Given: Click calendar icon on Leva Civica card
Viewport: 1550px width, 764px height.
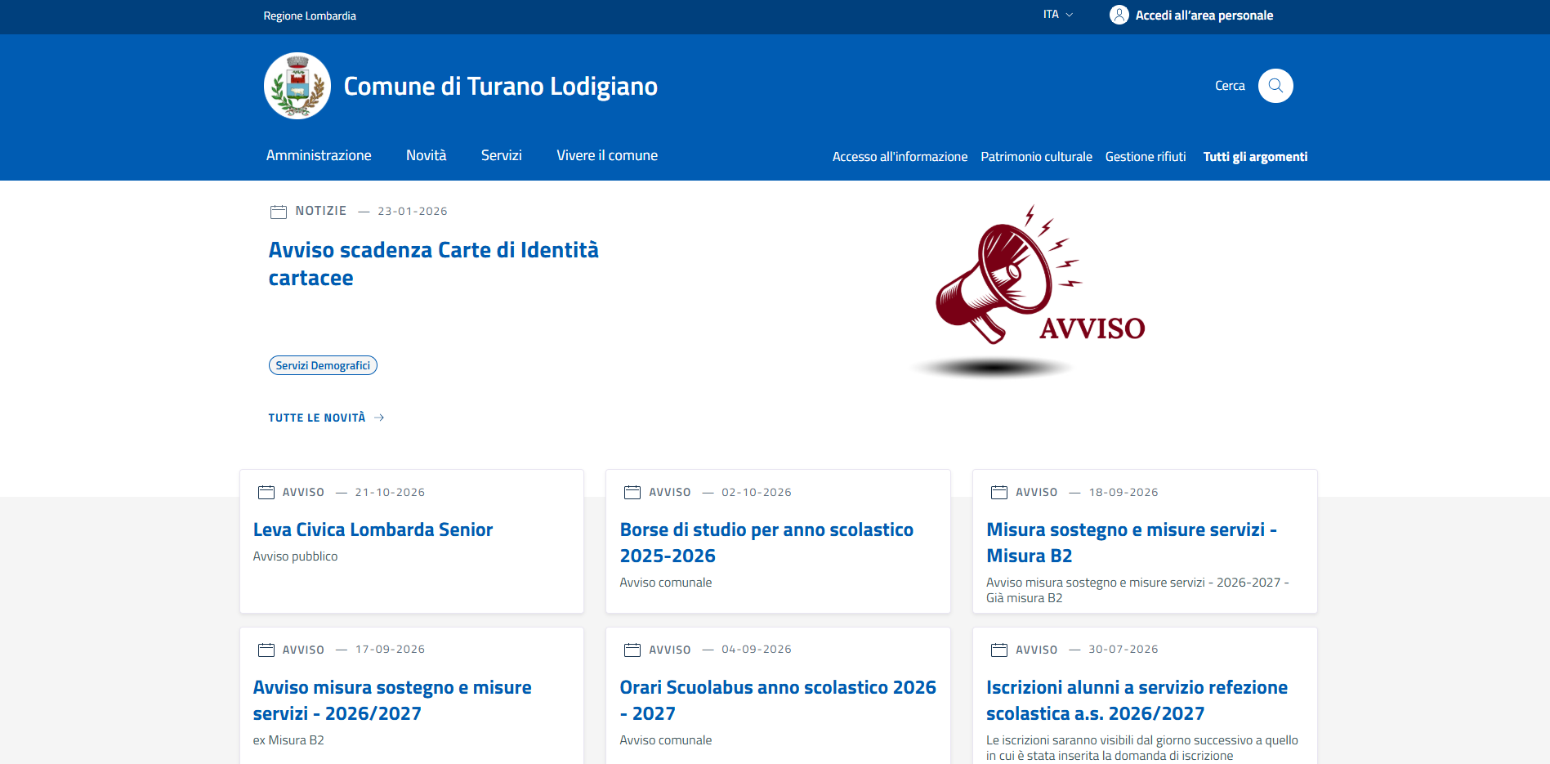Looking at the screenshot, I should click(x=266, y=492).
